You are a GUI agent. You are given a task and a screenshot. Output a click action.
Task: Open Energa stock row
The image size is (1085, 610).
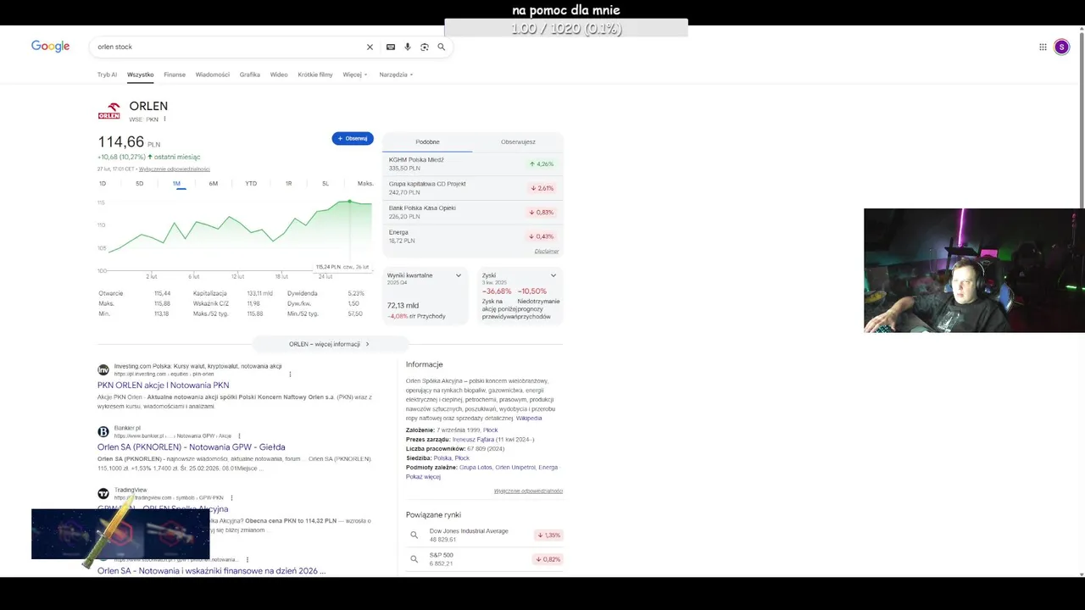point(472,236)
